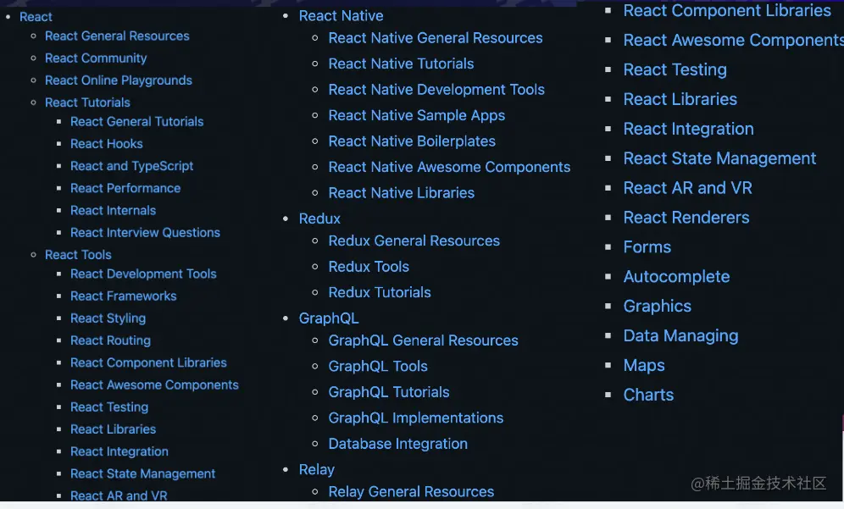The width and height of the screenshot is (844, 509).
Task: Open the Forms link
Action: (647, 247)
